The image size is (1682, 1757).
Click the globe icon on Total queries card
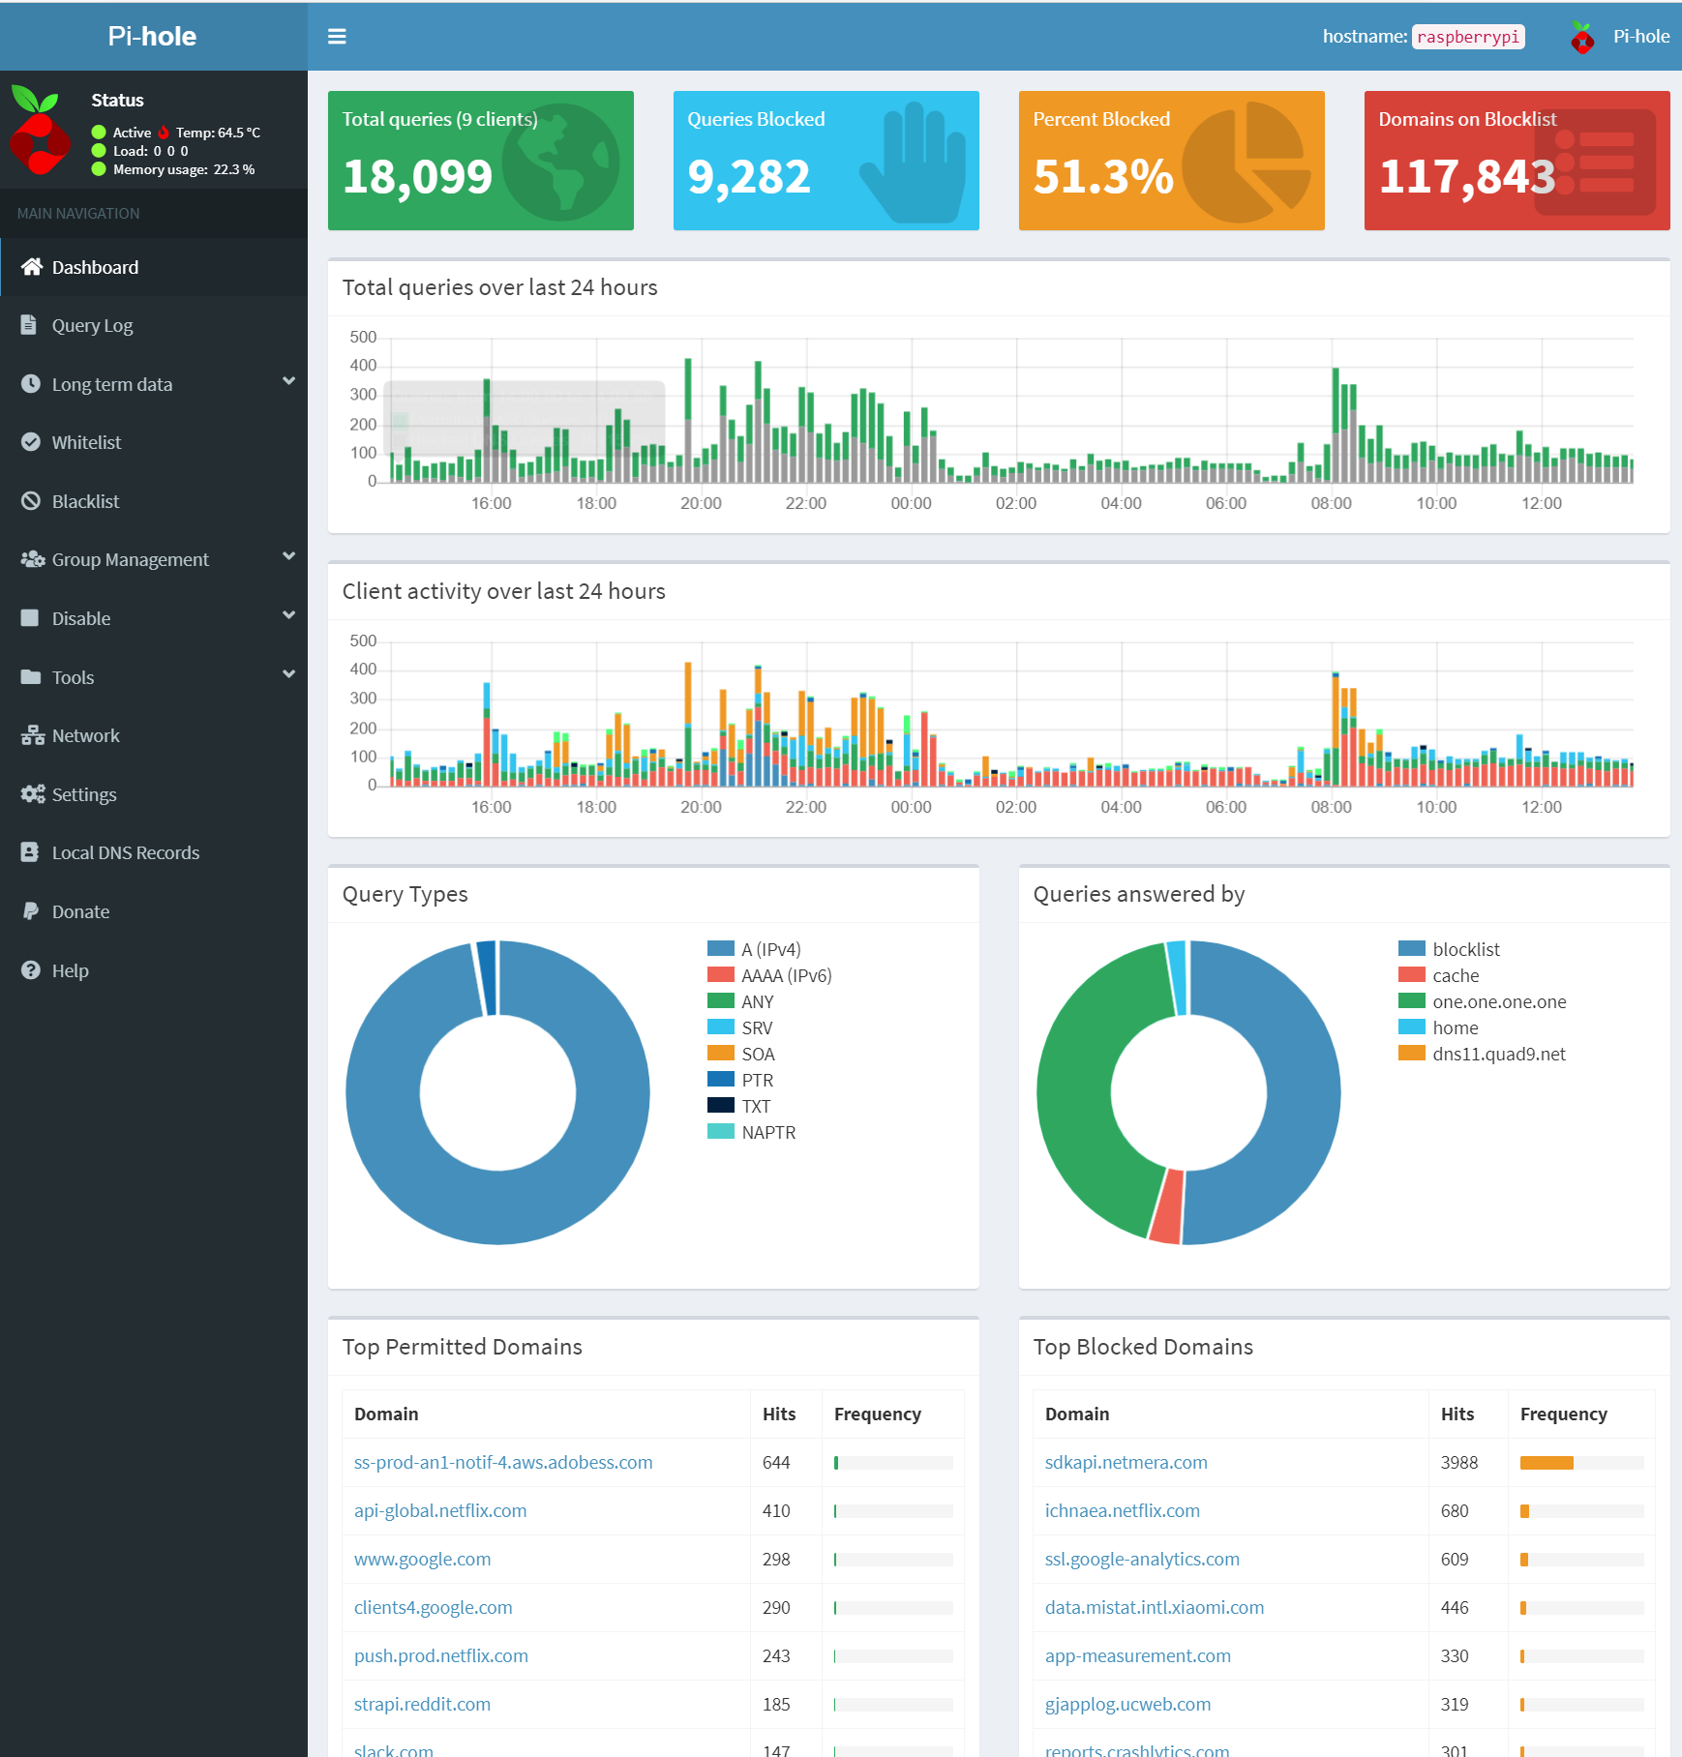561,163
